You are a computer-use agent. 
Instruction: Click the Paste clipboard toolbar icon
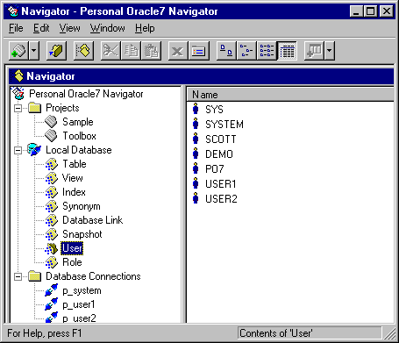pyautogui.click(x=151, y=51)
